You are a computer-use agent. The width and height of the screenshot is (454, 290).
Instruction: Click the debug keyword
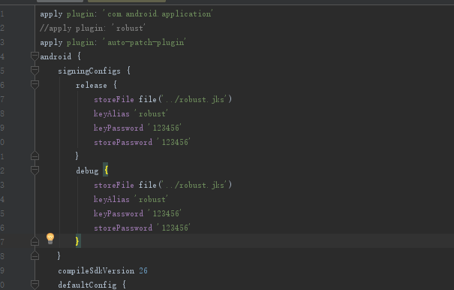87,171
